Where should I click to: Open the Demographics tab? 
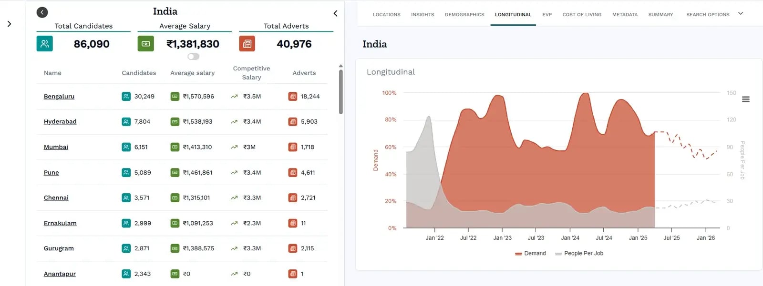pos(464,15)
